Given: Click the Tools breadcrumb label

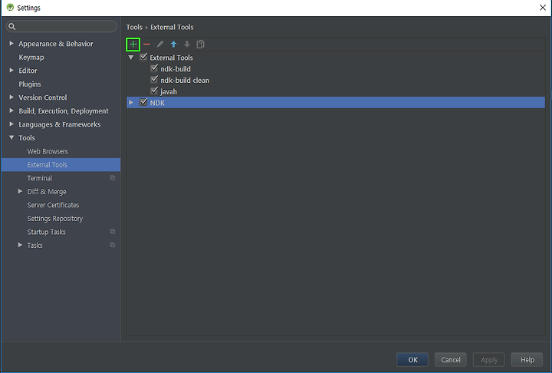Looking at the screenshot, I should 134,27.
